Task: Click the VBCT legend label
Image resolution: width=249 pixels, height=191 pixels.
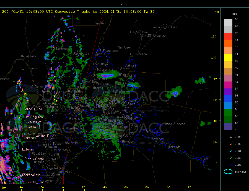Action: [238, 151]
